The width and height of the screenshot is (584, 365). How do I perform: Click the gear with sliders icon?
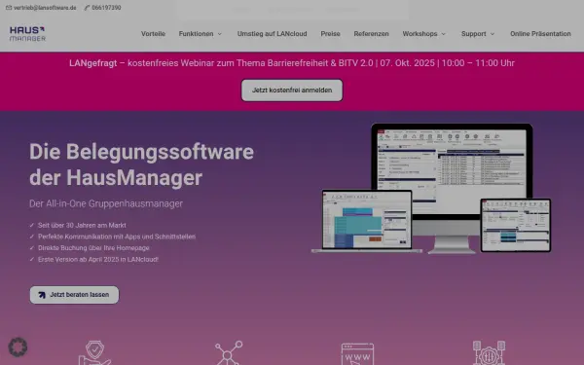coord(489,352)
